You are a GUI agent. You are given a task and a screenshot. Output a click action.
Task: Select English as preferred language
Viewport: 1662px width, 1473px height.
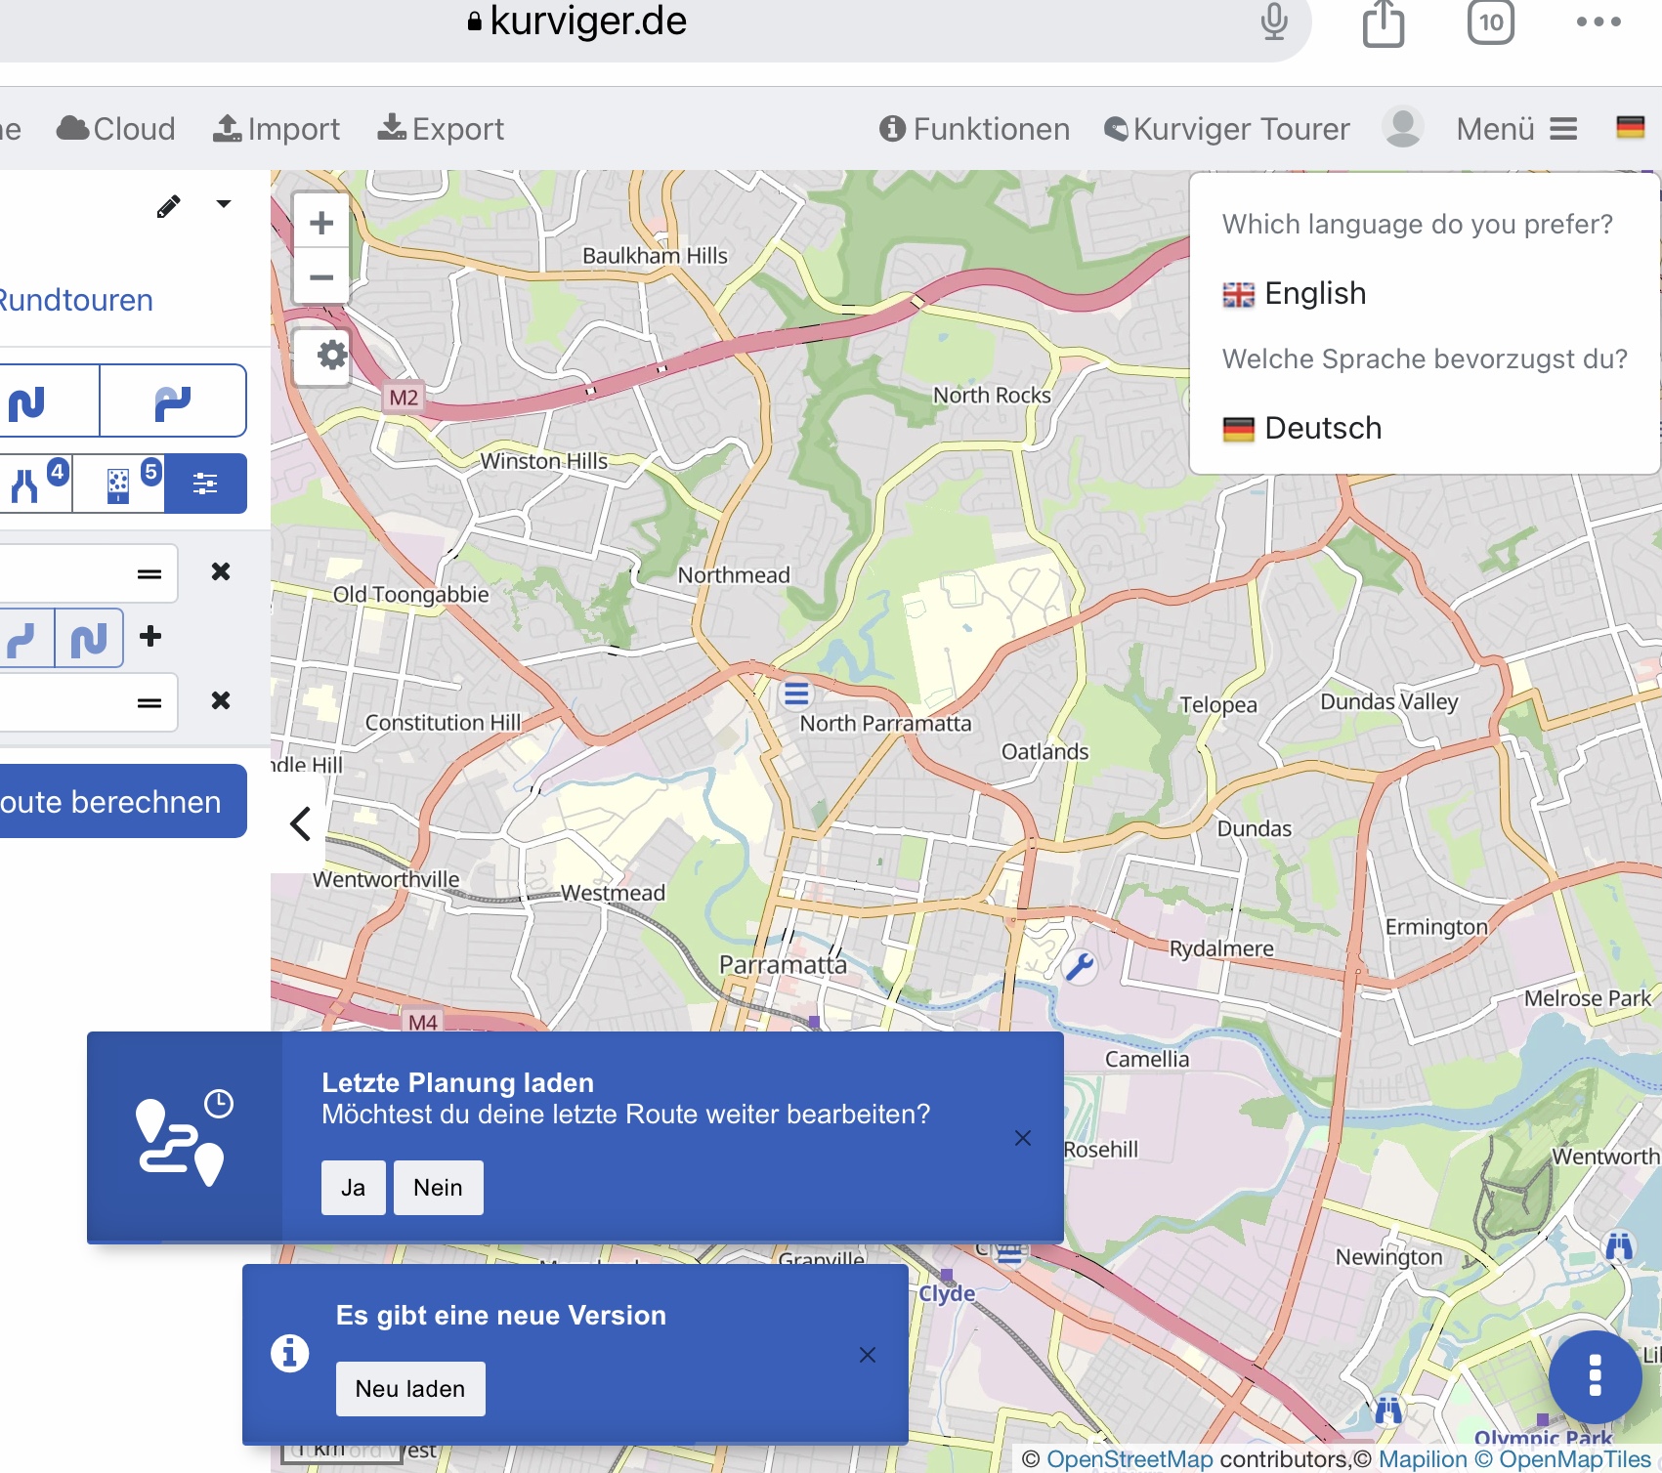point(1314,293)
